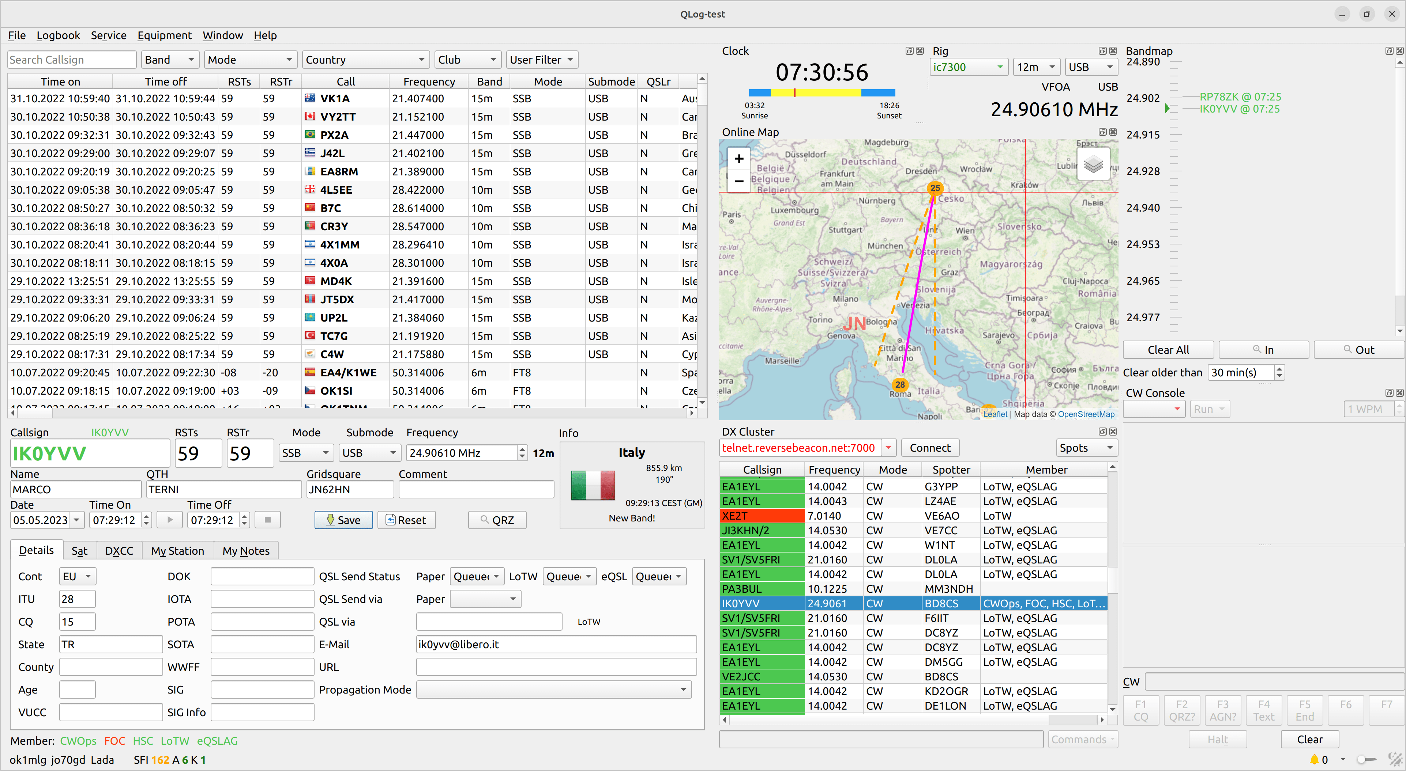Zoom in on the online map
The image size is (1406, 771).
[x=738, y=159]
